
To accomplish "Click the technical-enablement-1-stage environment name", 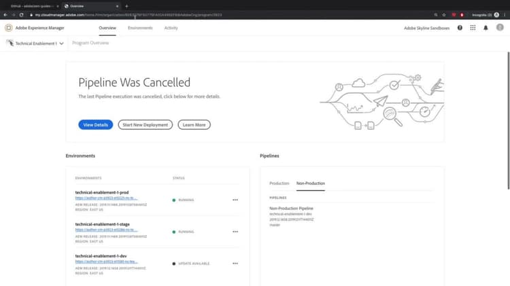I will coord(103,224).
